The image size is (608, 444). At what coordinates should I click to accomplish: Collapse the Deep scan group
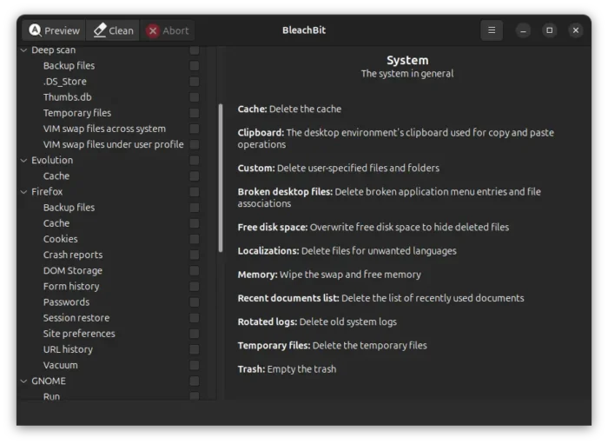pos(23,50)
